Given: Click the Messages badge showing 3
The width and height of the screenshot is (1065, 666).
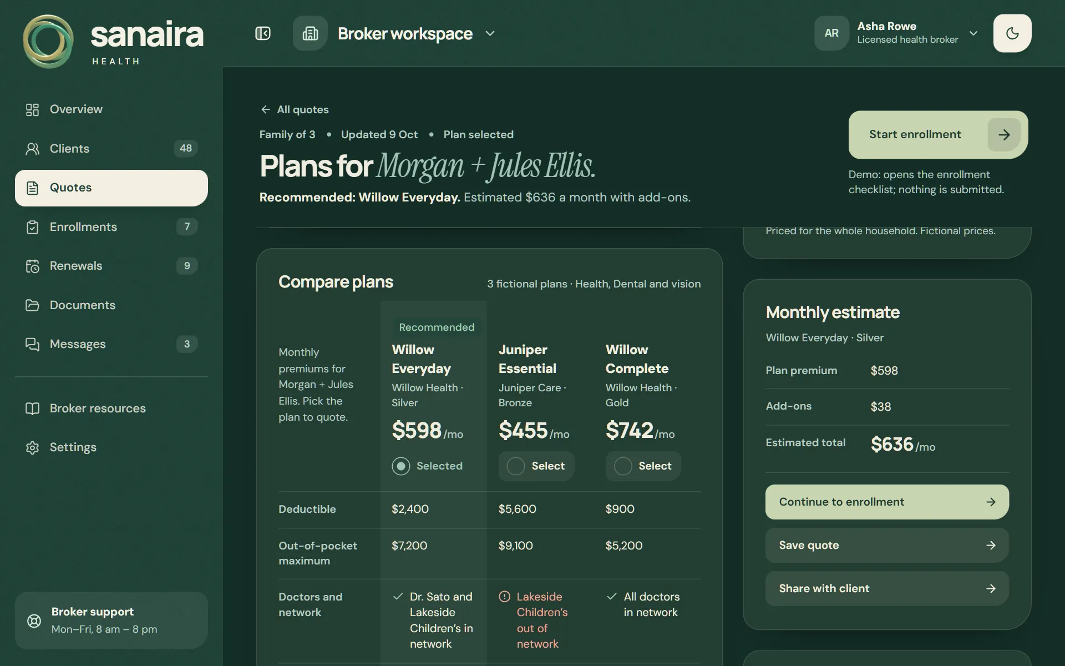Looking at the screenshot, I should coord(187,344).
